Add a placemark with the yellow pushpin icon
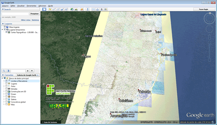This screenshot has height=125, width=217. 50,9
